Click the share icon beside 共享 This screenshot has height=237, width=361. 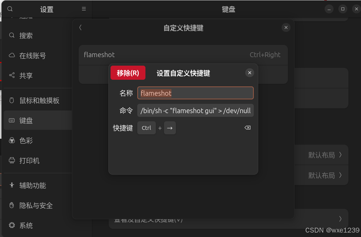12,75
